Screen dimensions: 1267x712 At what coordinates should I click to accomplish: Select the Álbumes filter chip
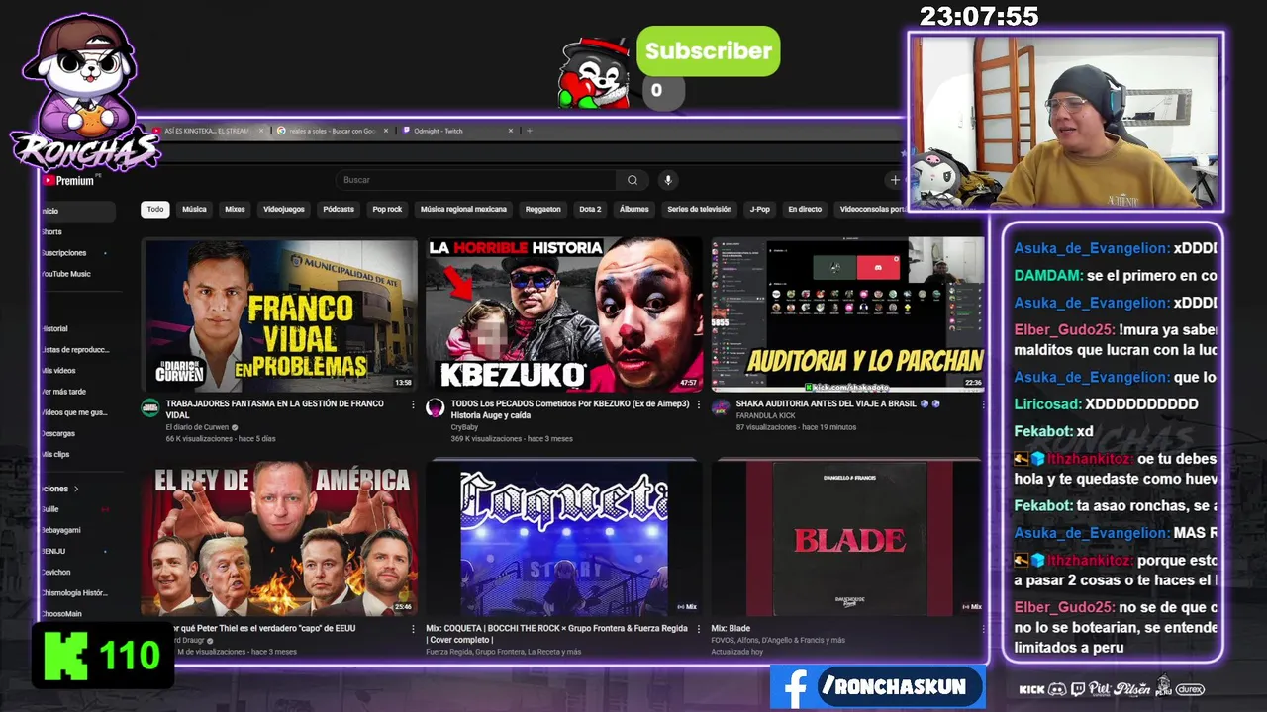[633, 209]
